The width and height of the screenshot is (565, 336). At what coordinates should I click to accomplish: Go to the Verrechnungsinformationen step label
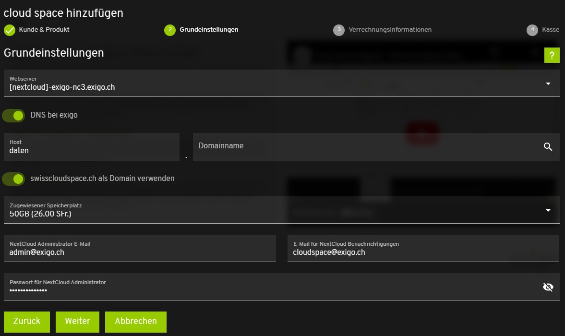tap(390, 30)
